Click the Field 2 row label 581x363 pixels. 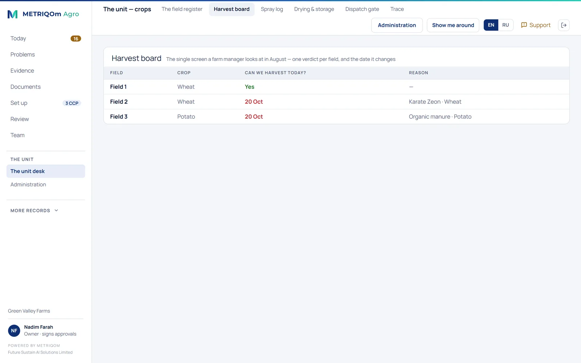click(x=119, y=102)
